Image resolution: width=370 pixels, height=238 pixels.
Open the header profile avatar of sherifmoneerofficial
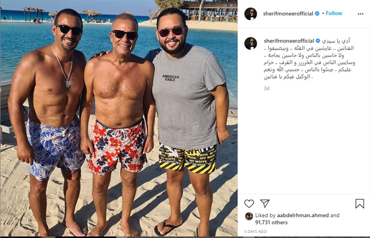point(251,14)
